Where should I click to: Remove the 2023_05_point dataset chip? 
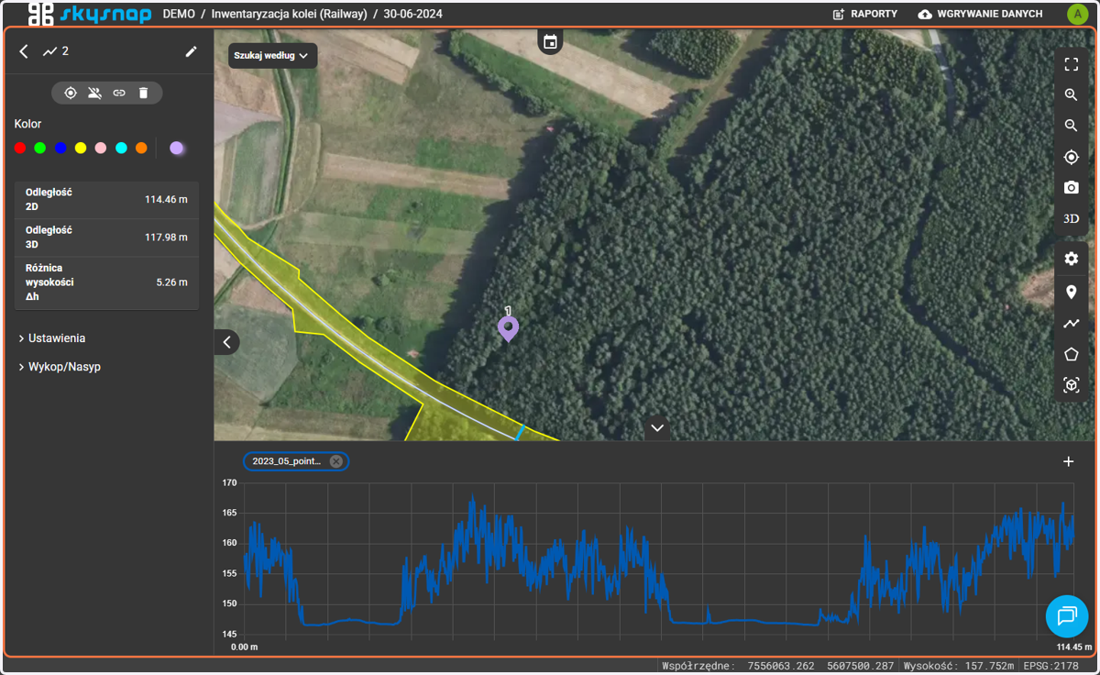(x=336, y=461)
